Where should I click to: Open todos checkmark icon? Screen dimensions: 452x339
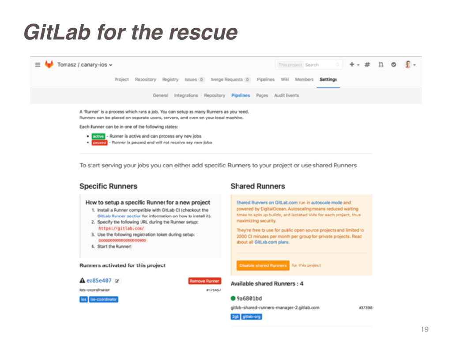point(393,64)
